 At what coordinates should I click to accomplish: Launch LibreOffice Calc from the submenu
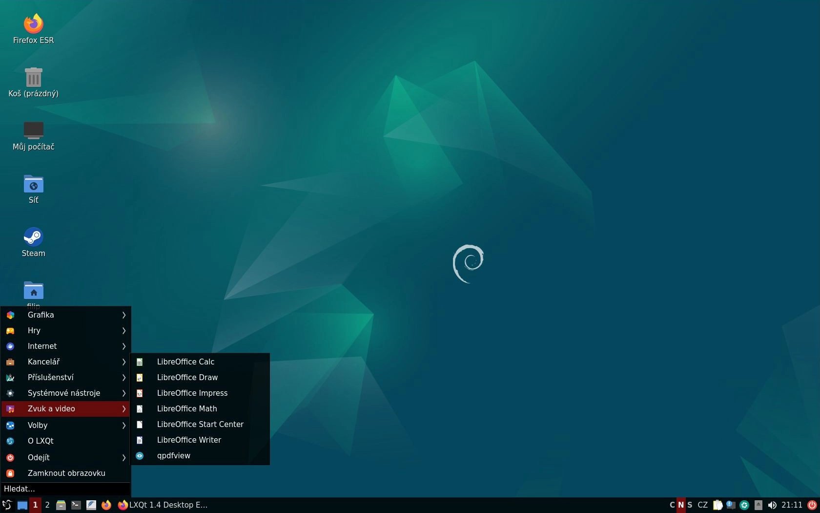pos(200,362)
